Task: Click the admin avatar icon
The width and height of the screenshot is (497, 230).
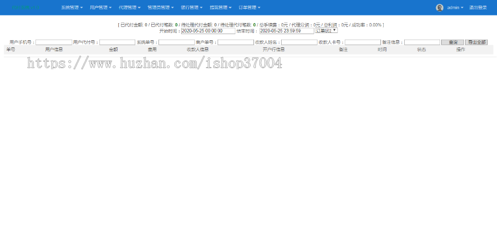Action: click(x=440, y=8)
